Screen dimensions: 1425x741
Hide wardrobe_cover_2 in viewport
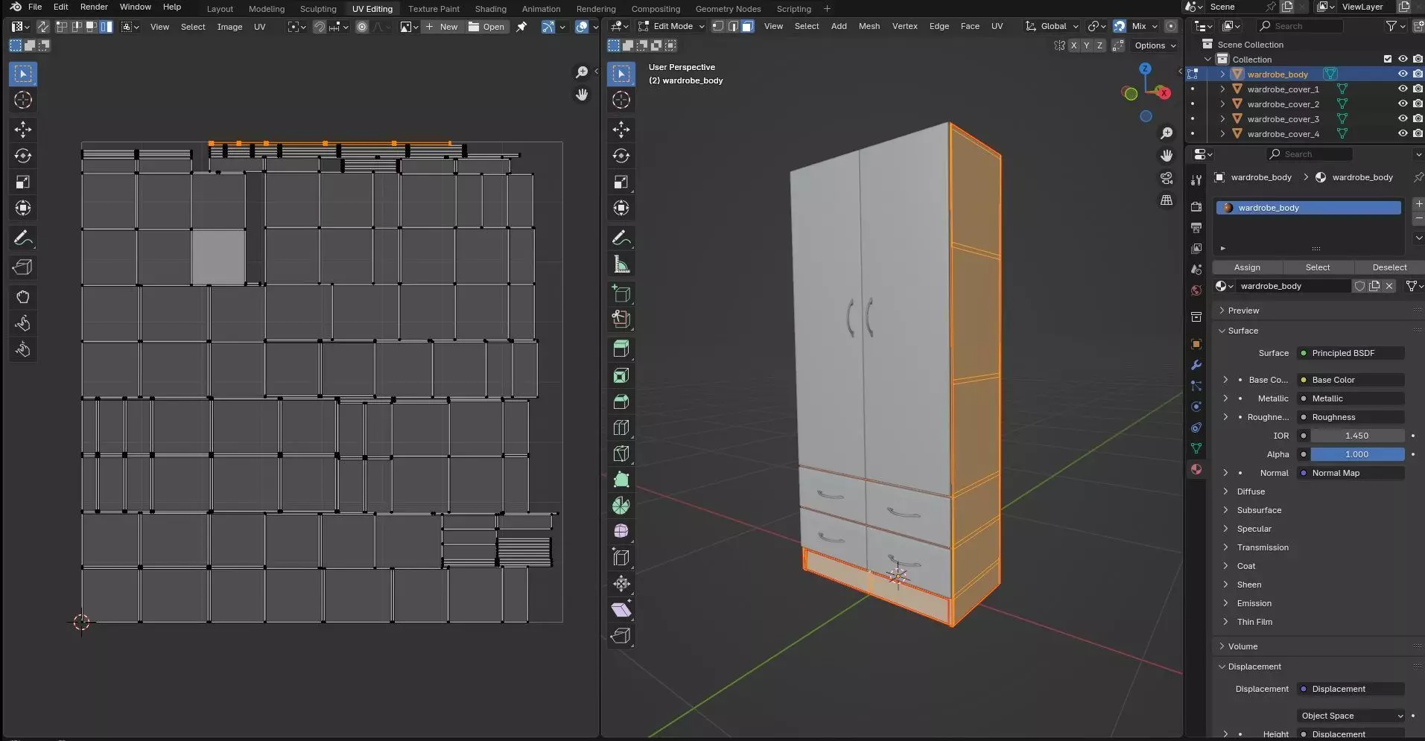click(1403, 104)
